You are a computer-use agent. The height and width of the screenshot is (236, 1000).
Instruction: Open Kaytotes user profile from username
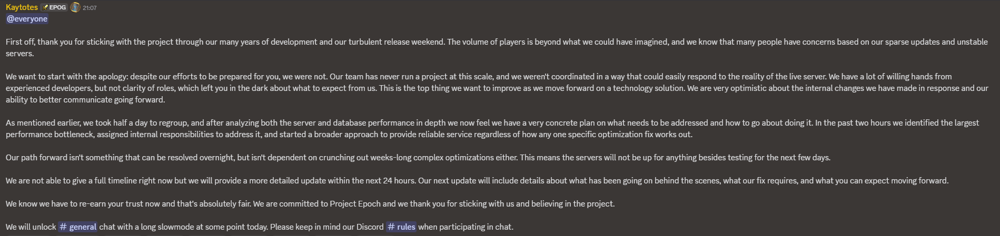(22, 7)
